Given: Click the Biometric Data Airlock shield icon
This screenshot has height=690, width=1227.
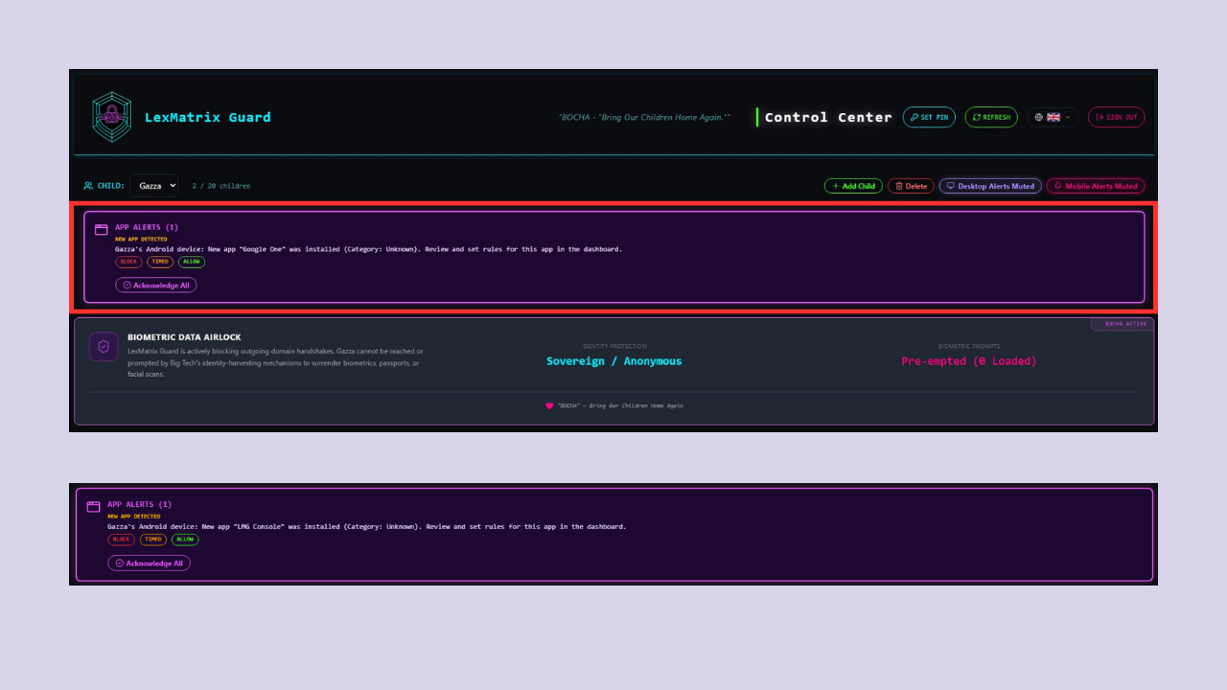Looking at the screenshot, I should [x=104, y=347].
